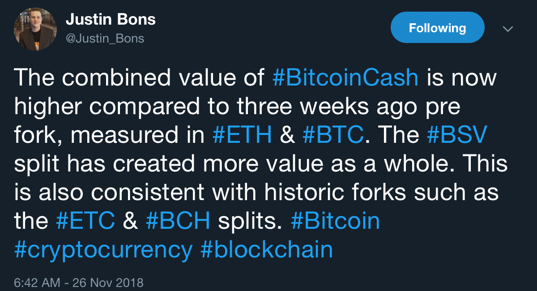Open the #BCH hashtag

coord(179,222)
